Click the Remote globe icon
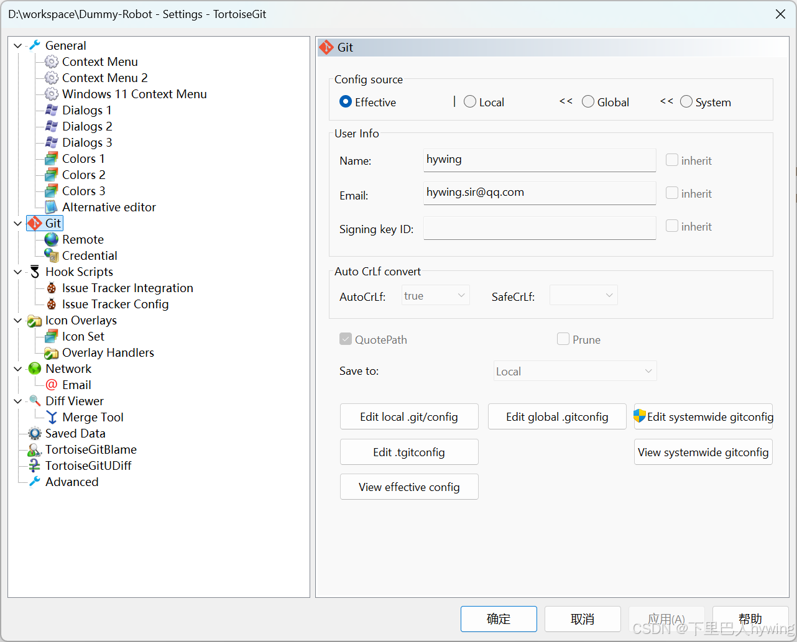Screen dimensions: 797x642 (x=52, y=239)
